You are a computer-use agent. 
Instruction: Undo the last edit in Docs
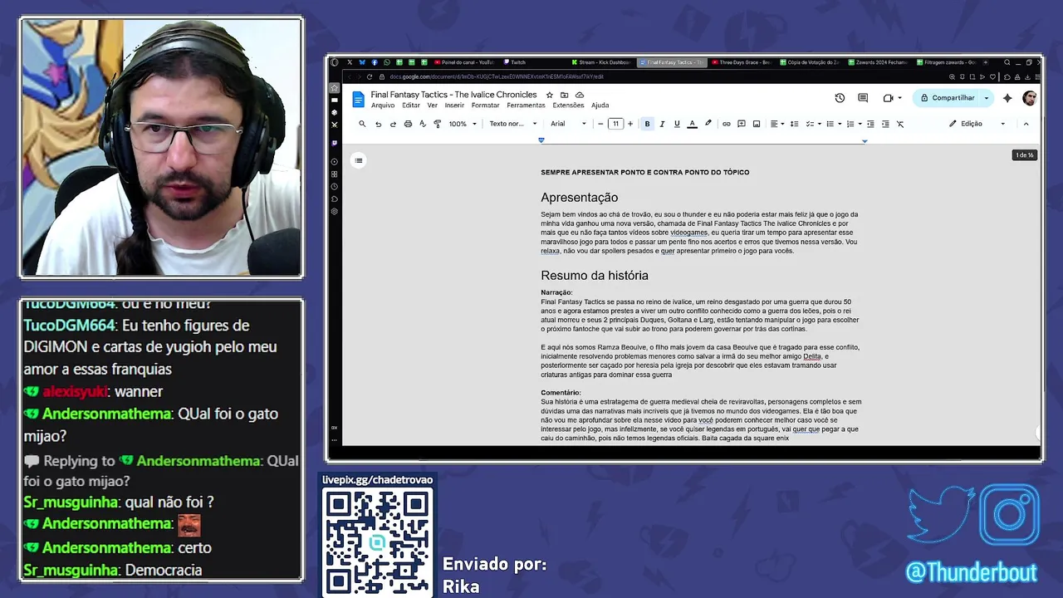[378, 124]
